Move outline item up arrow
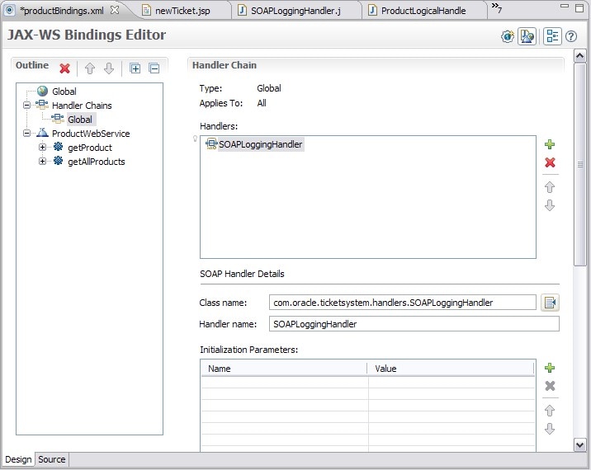This screenshot has height=470, width=591. pyautogui.click(x=90, y=68)
